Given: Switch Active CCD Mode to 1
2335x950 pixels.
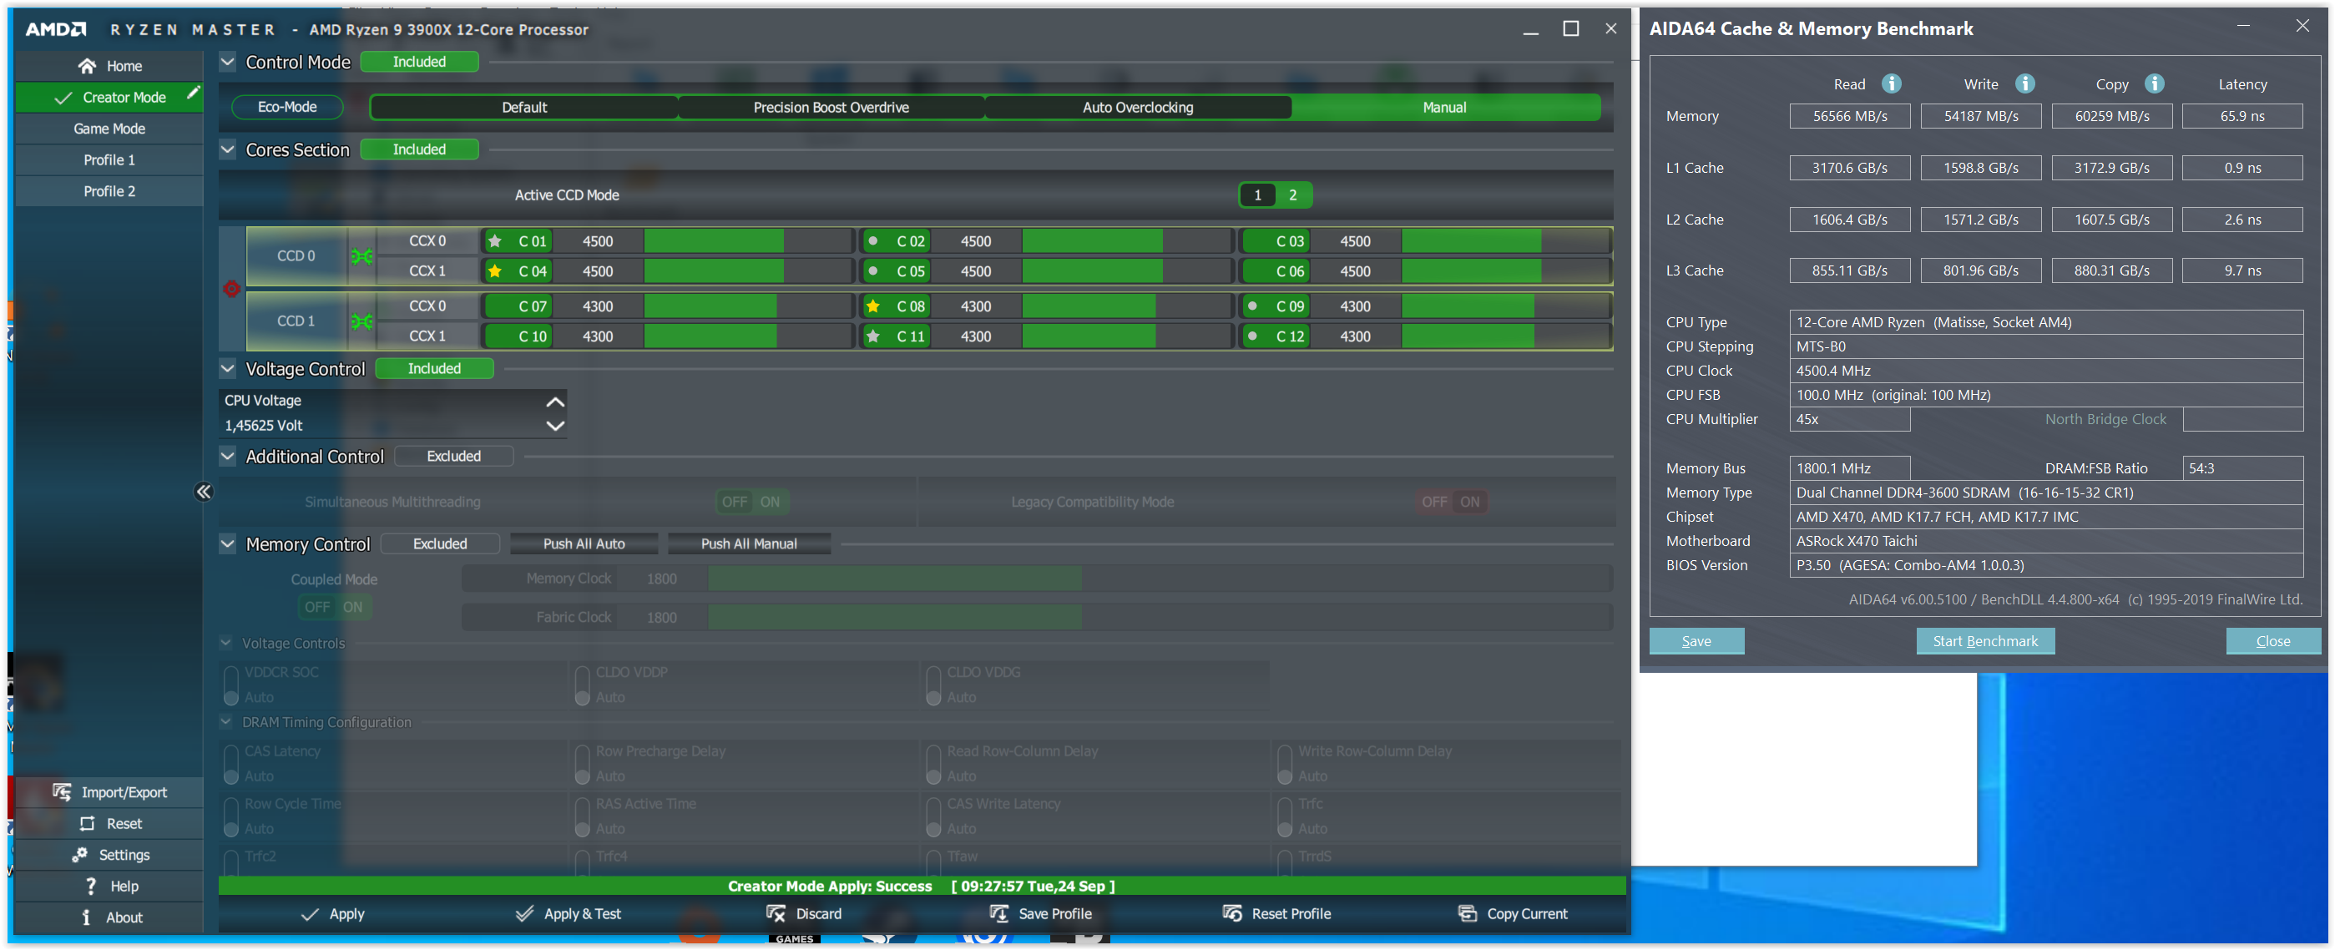Looking at the screenshot, I should (1257, 195).
